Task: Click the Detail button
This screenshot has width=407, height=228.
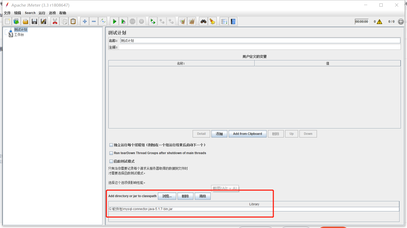Action: point(201,134)
